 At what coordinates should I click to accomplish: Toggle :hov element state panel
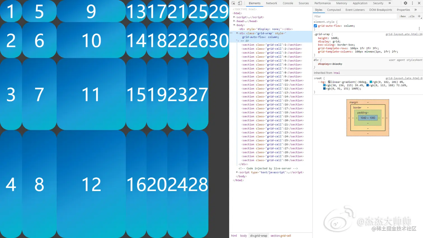click(x=403, y=16)
